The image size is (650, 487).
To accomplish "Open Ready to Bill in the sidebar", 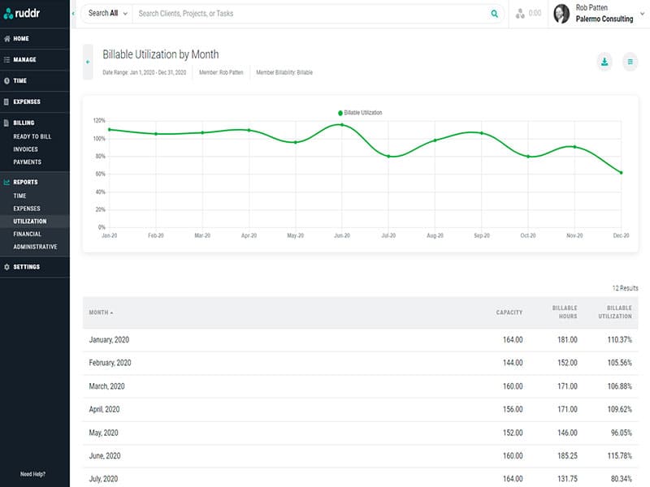I will coord(32,136).
